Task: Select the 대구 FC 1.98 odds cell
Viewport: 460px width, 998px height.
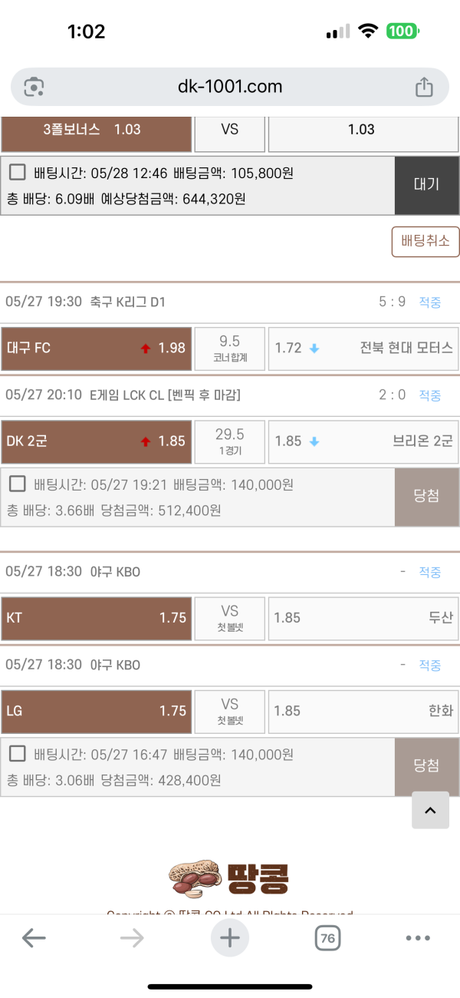Action: 97,348
